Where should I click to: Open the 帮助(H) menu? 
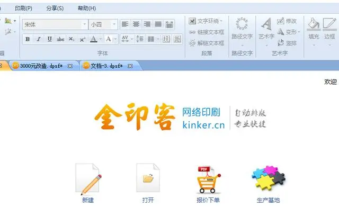point(87,8)
